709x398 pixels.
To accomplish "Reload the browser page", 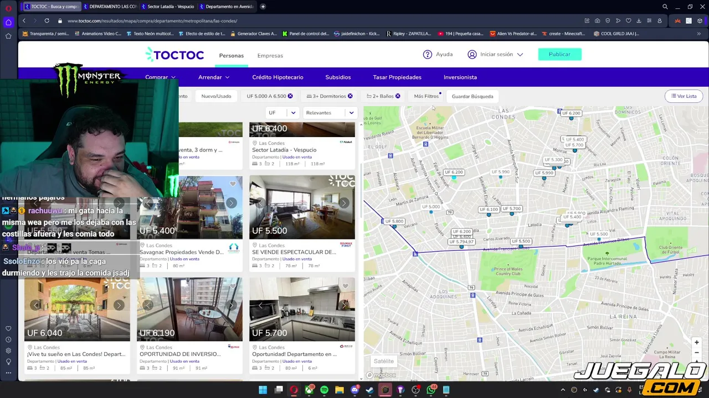I will tap(47, 20).
